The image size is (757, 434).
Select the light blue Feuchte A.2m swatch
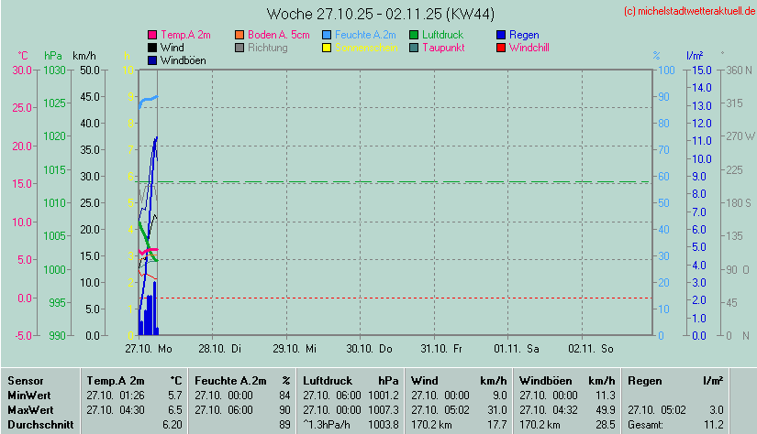point(328,35)
